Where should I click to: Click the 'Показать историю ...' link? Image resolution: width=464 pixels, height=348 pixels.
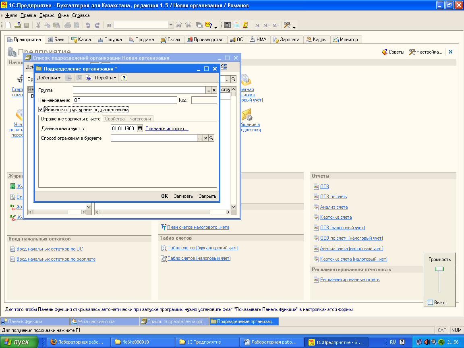(x=167, y=128)
